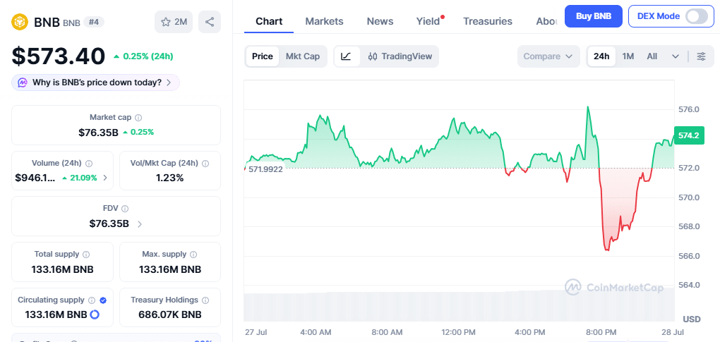Open FDV info icon

pos(125,209)
